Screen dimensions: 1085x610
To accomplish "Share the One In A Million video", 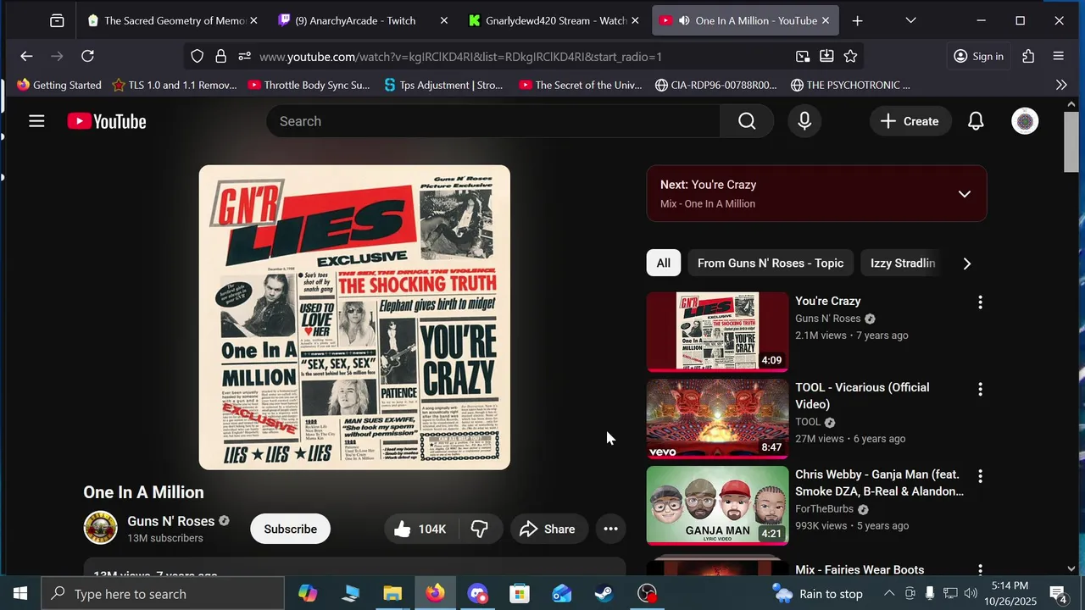I will click(x=548, y=529).
